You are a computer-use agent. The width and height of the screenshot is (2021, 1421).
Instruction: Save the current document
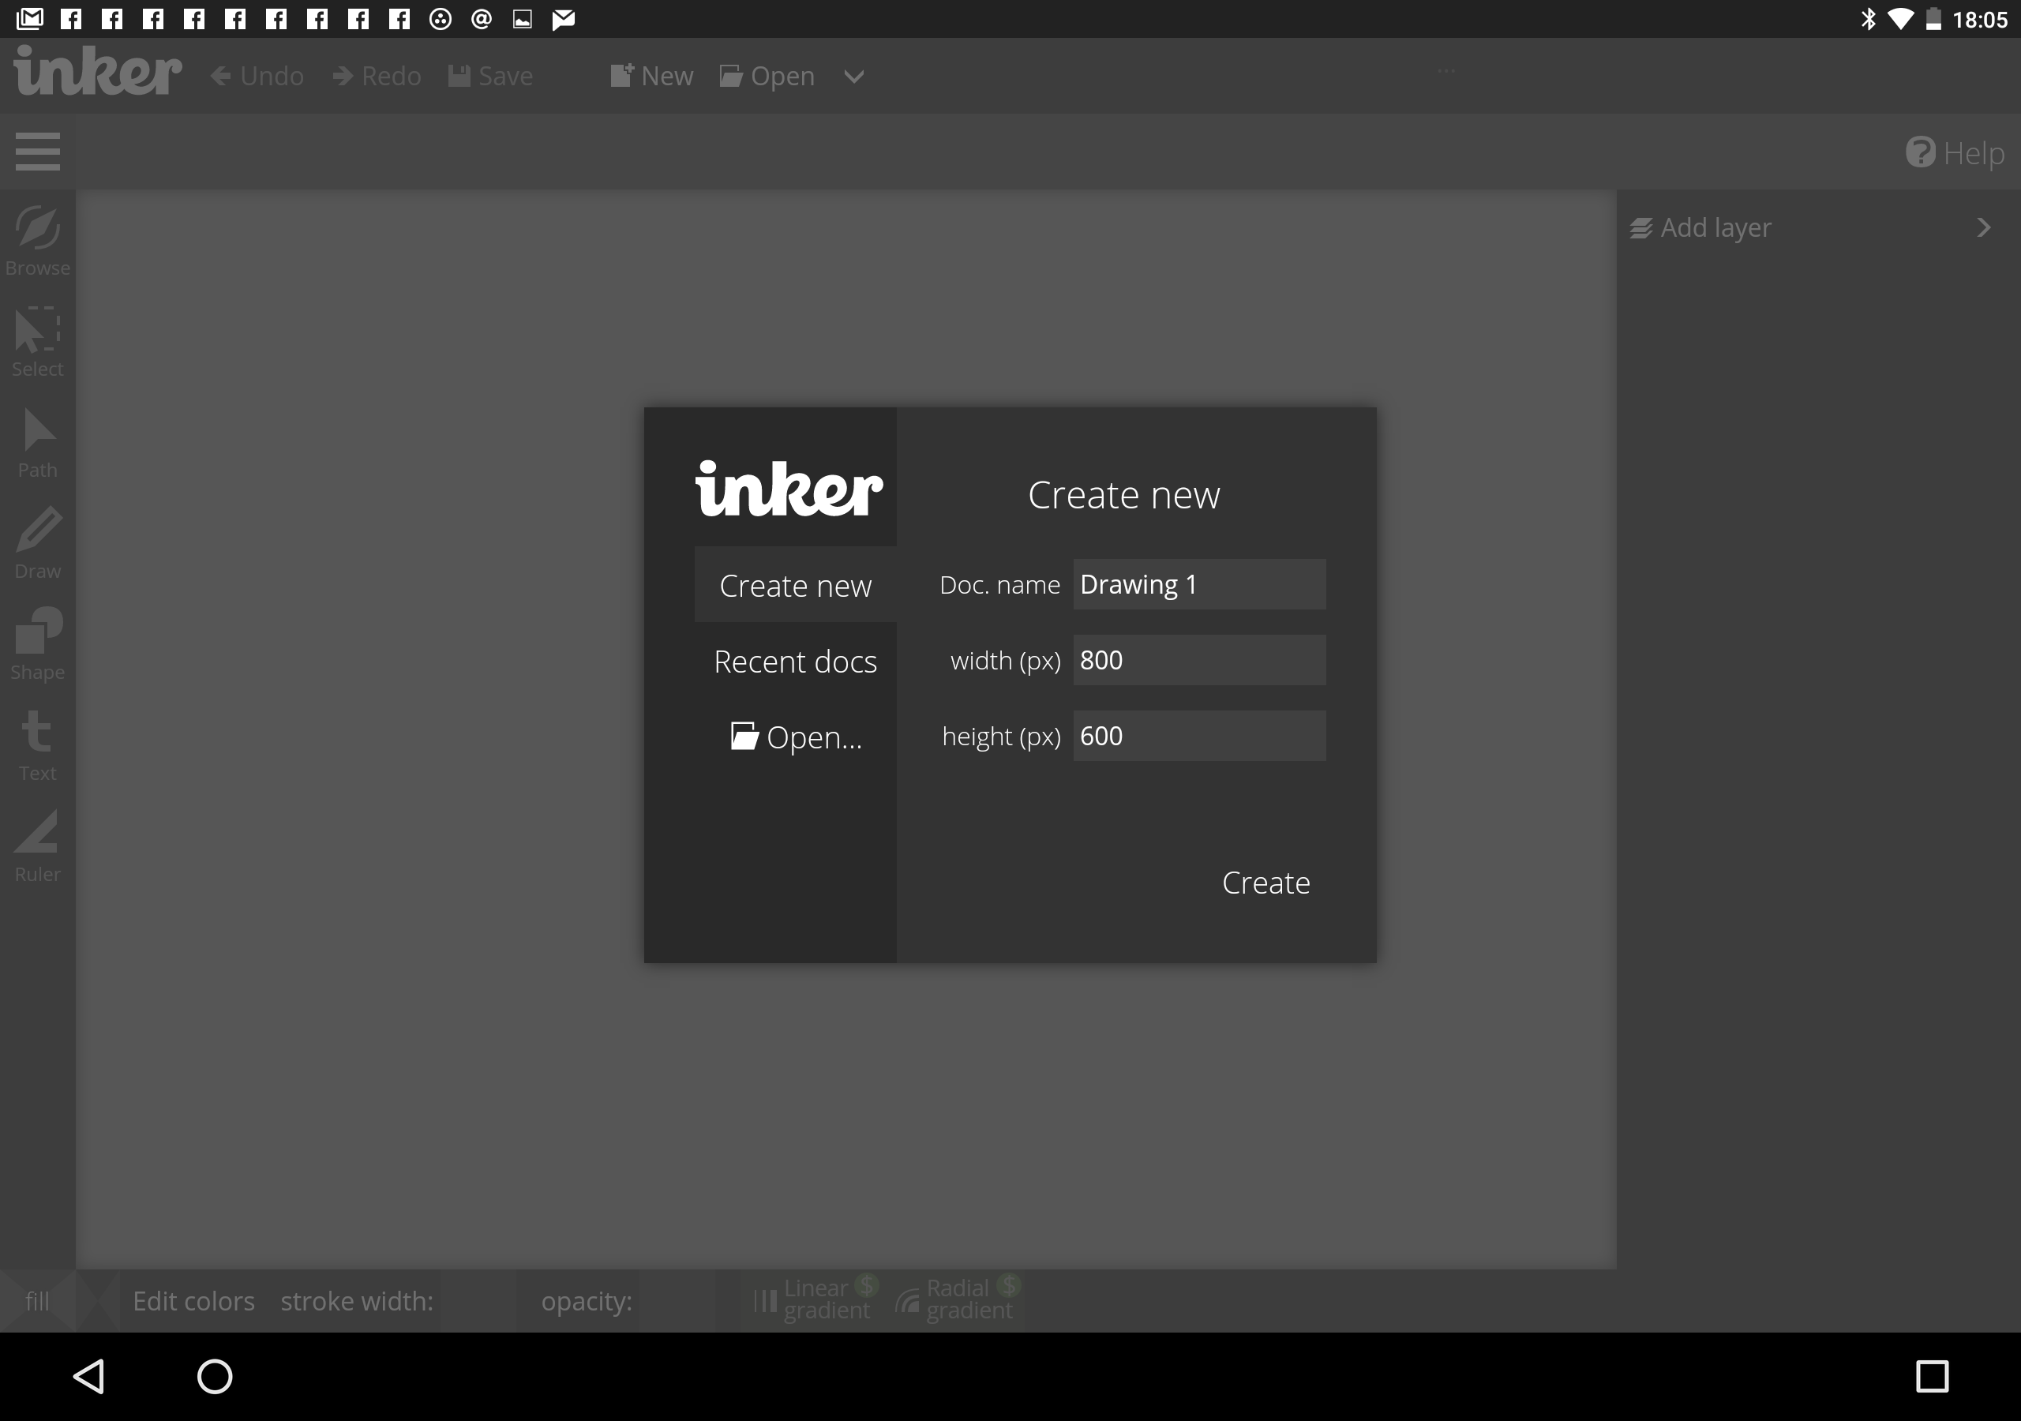coord(491,77)
